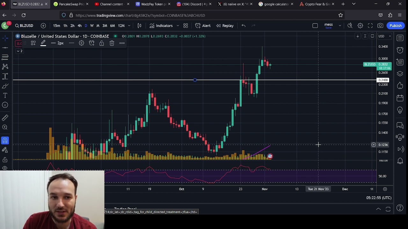Image resolution: width=408 pixels, height=229 pixels.
Task: Select the text annotation tool
Action: pyautogui.click(x=5, y=95)
